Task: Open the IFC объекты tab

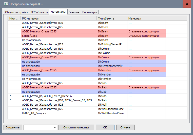Action: 39,12
